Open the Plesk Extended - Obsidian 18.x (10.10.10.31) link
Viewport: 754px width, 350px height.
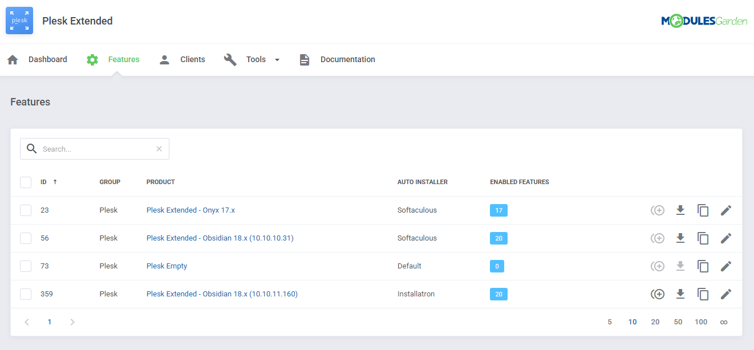tap(220, 238)
